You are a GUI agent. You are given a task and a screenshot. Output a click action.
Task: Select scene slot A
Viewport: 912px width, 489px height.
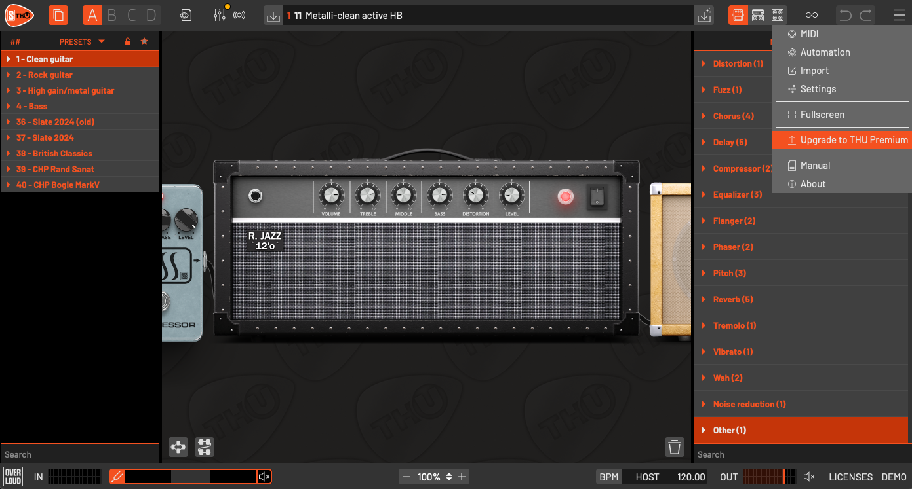click(92, 15)
